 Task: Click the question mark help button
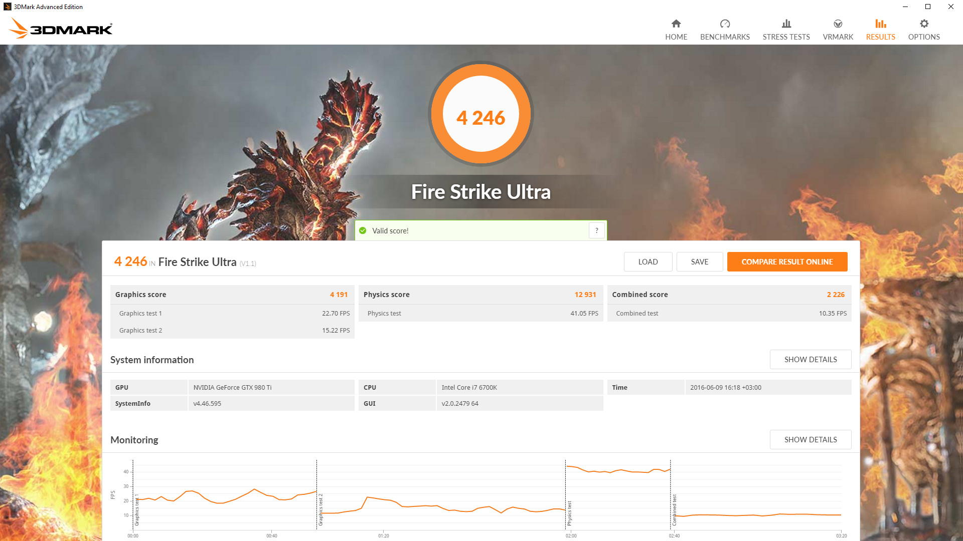pos(596,230)
